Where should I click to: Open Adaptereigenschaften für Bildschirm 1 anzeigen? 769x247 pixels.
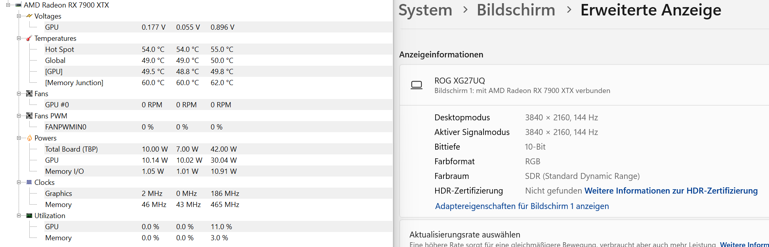[x=522, y=206]
